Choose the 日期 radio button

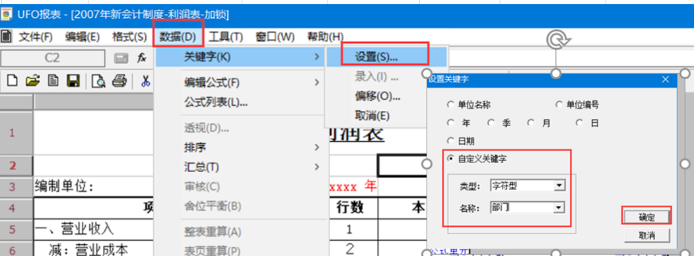pyautogui.click(x=450, y=141)
